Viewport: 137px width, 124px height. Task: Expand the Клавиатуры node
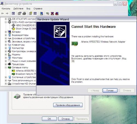coord(6,45)
